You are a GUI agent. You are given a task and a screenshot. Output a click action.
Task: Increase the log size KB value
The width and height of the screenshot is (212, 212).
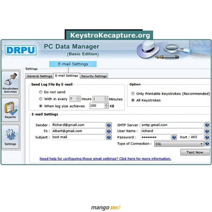point(107,105)
